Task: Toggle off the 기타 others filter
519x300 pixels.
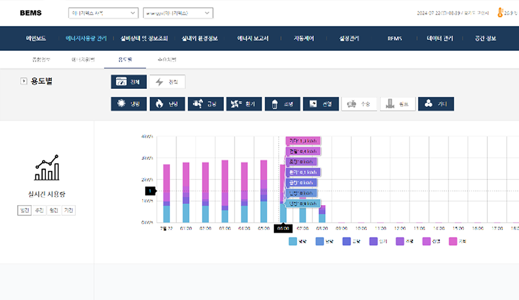Action: click(x=435, y=104)
